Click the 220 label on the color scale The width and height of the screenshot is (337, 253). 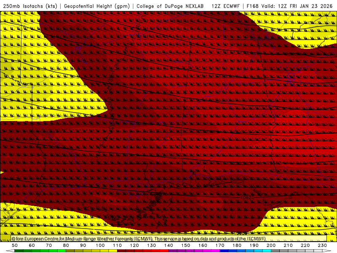point(305,245)
